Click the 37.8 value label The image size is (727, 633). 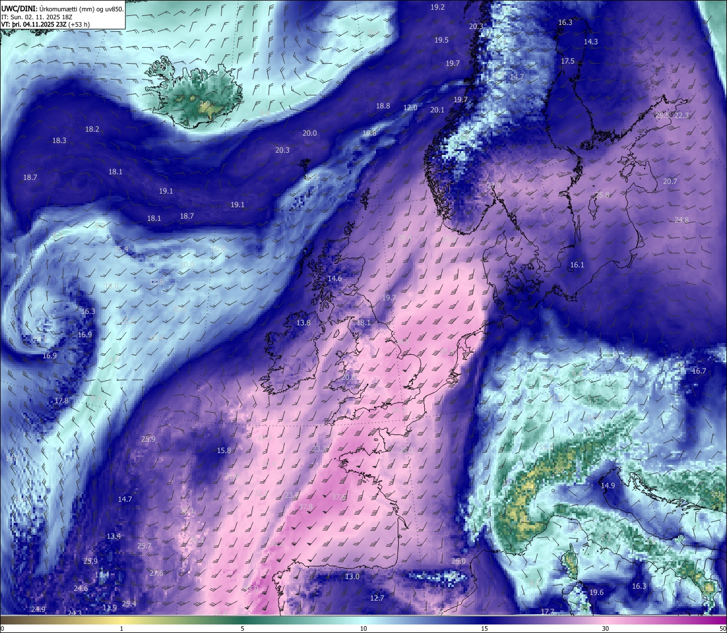[306, 506]
